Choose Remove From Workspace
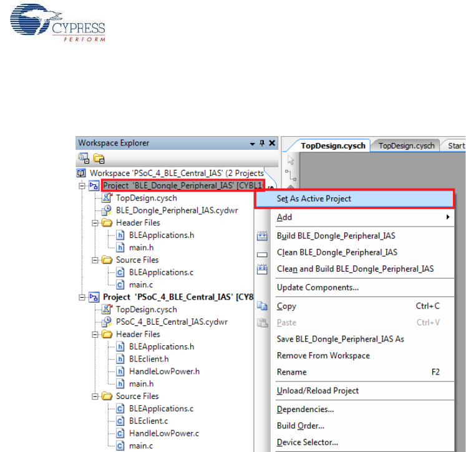The height and width of the screenshot is (452, 466). pos(363,356)
